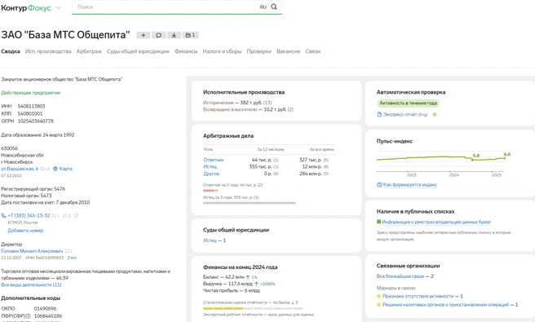The image size is (535, 322).
Task: Open director's 2 юл link
Action: [72, 258]
